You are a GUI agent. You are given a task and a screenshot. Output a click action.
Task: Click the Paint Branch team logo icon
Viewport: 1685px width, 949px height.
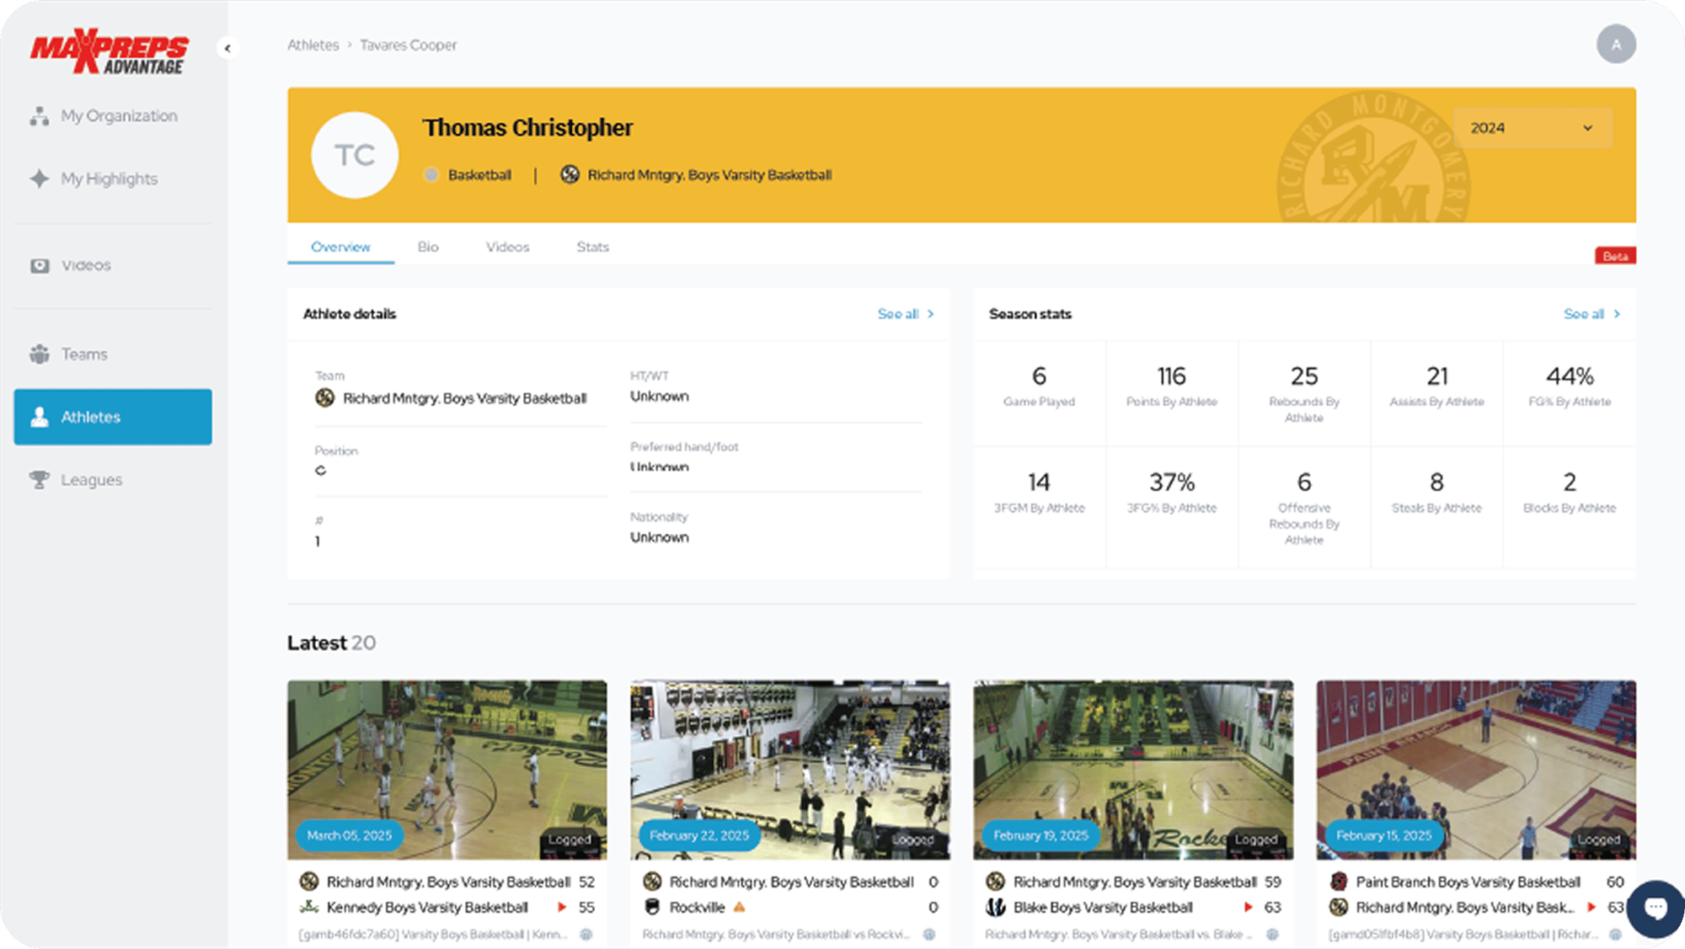pos(1339,882)
